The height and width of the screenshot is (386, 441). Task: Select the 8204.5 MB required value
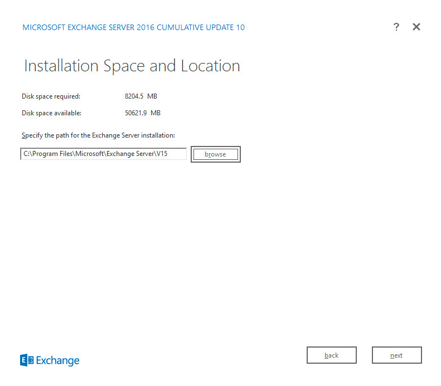(141, 96)
